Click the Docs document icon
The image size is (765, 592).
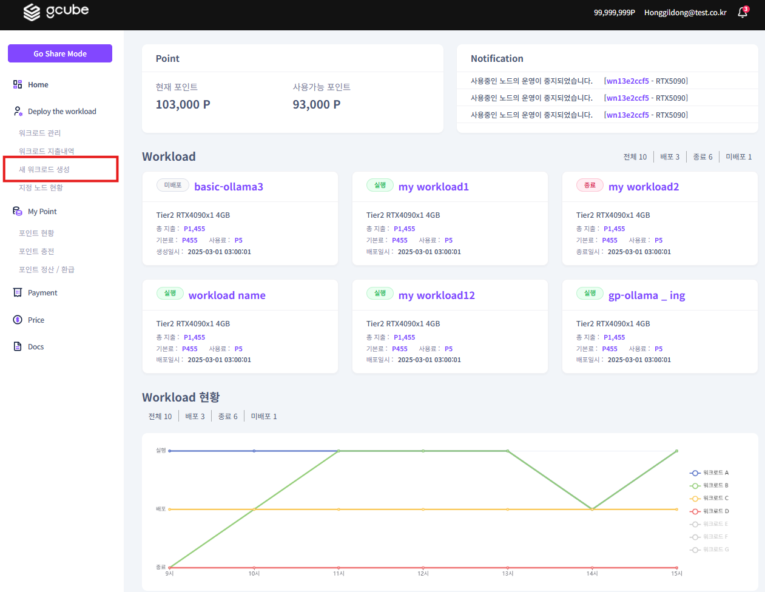point(18,347)
